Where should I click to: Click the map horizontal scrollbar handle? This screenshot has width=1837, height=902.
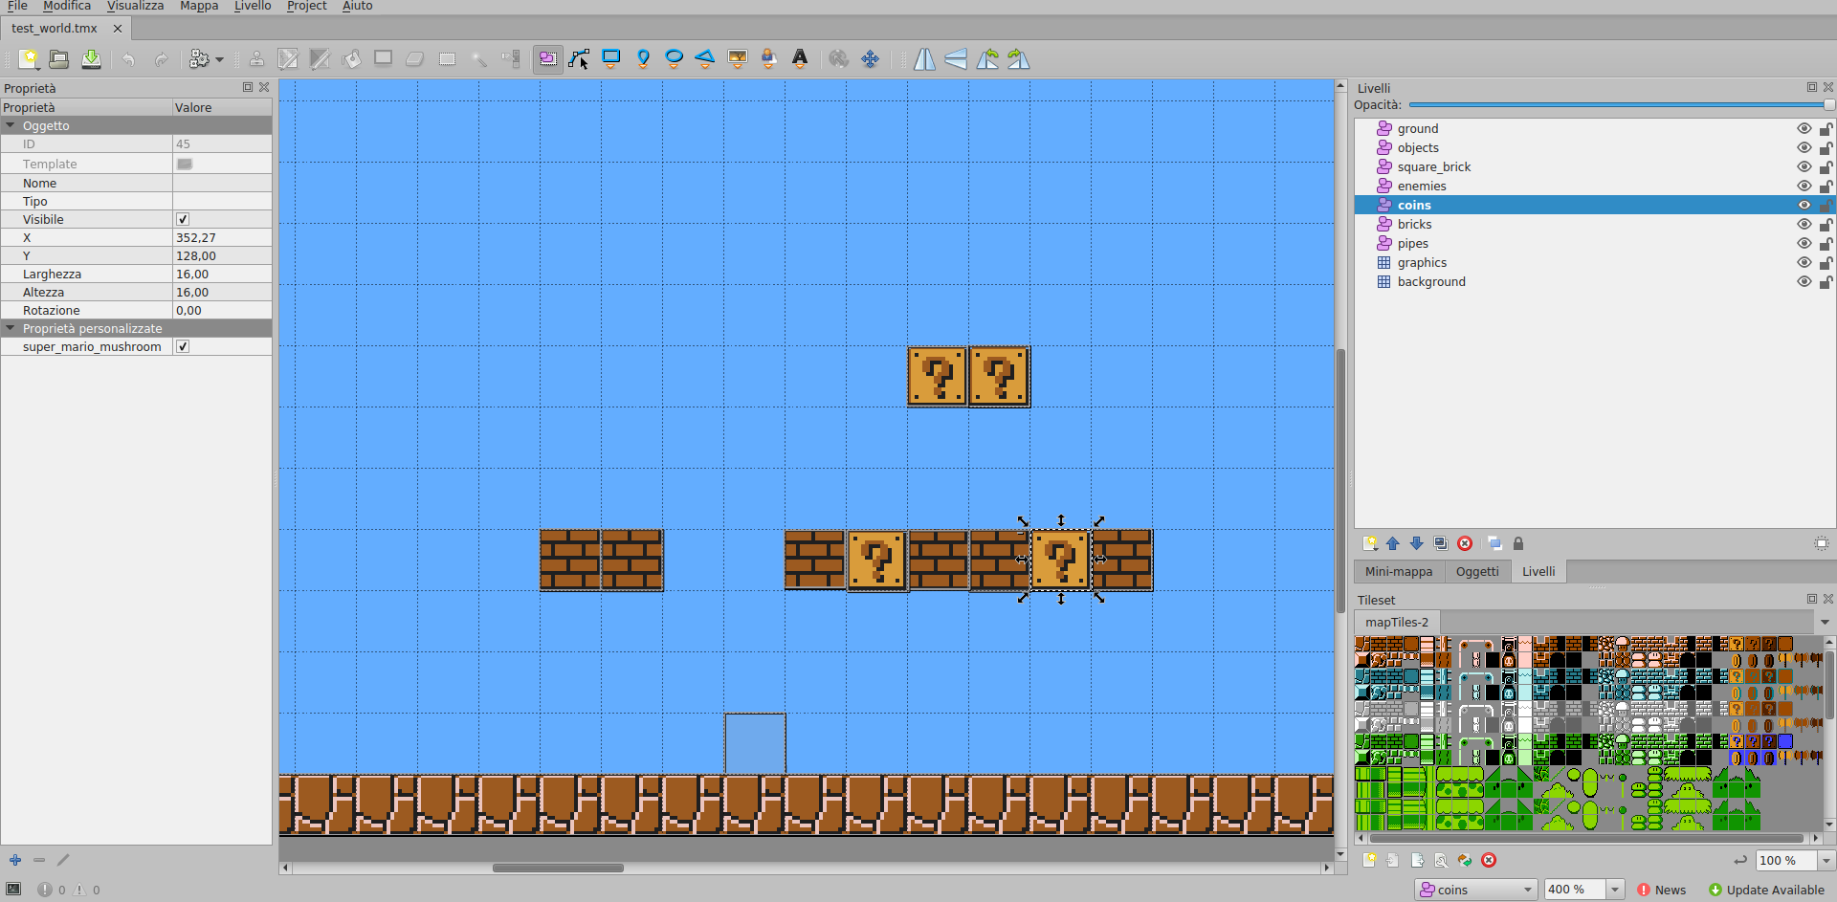pos(558,868)
